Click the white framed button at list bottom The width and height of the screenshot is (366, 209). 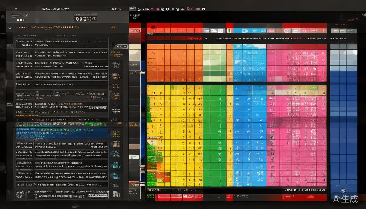[98, 195]
